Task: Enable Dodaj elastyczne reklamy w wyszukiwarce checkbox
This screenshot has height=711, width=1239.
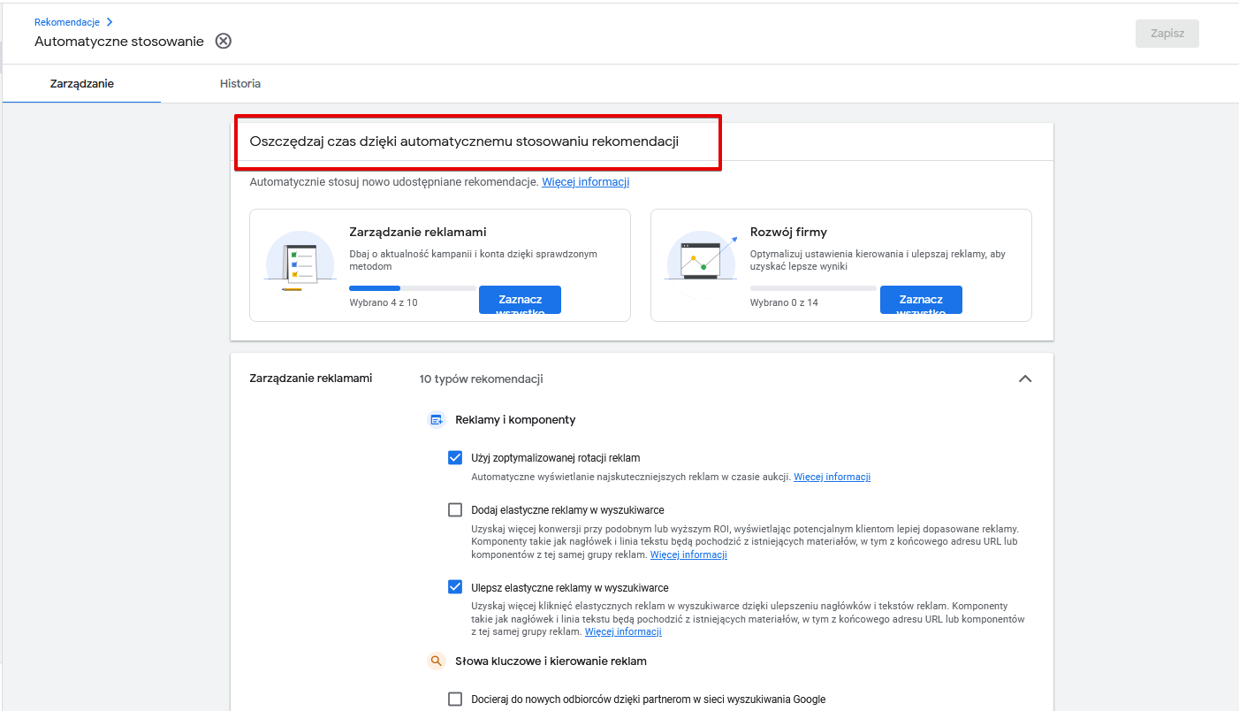Action: click(455, 509)
